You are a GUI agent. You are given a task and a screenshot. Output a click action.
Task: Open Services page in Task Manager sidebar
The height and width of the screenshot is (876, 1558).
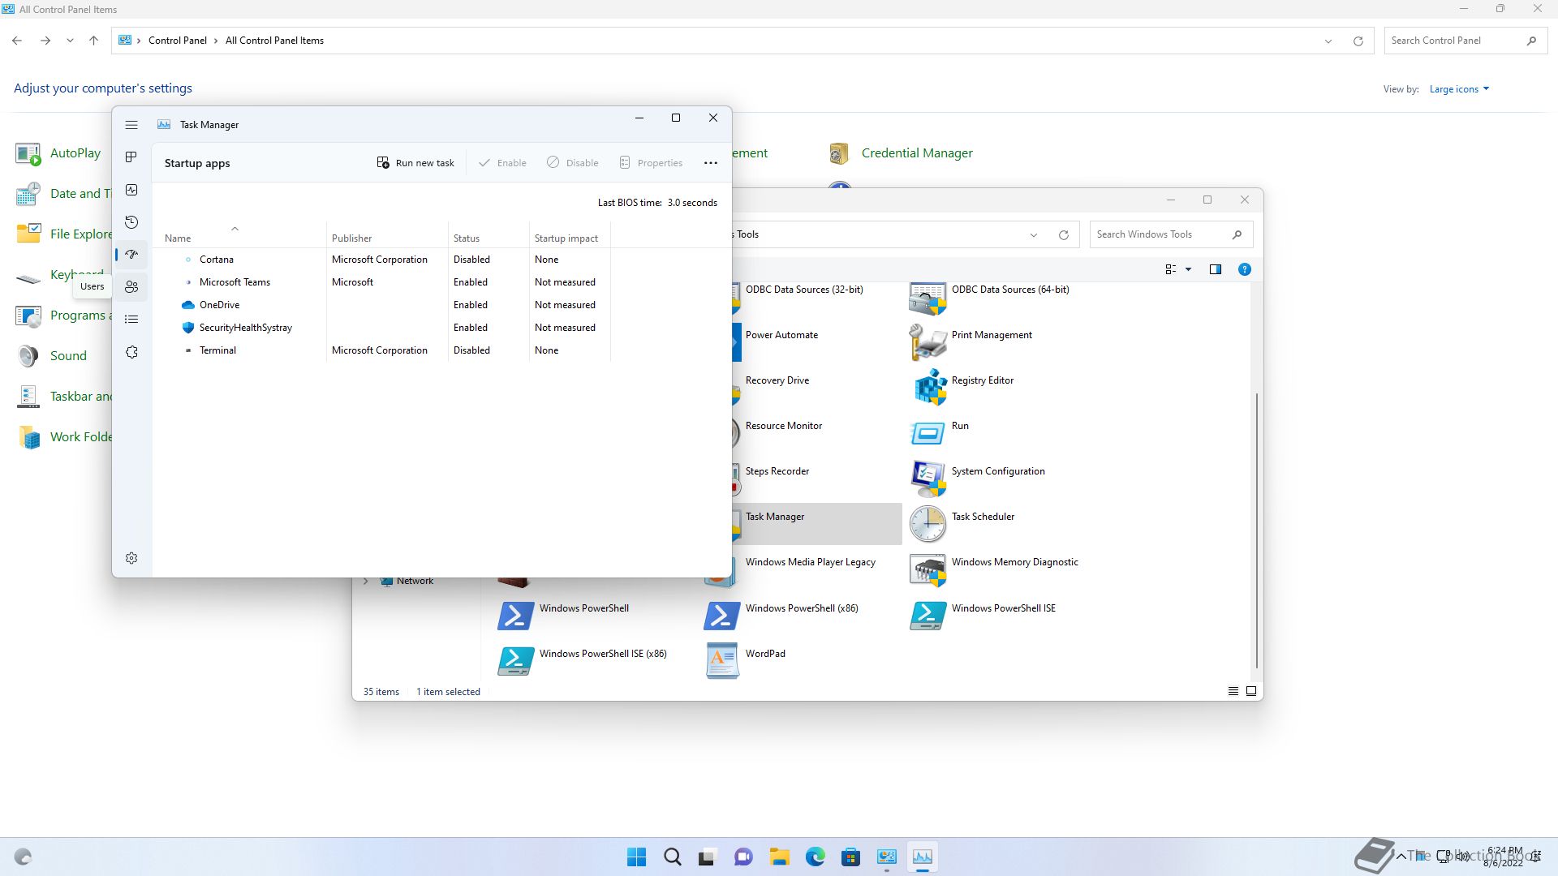(x=131, y=352)
